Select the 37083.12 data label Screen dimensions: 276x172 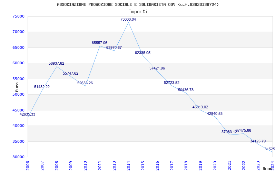point(229,132)
